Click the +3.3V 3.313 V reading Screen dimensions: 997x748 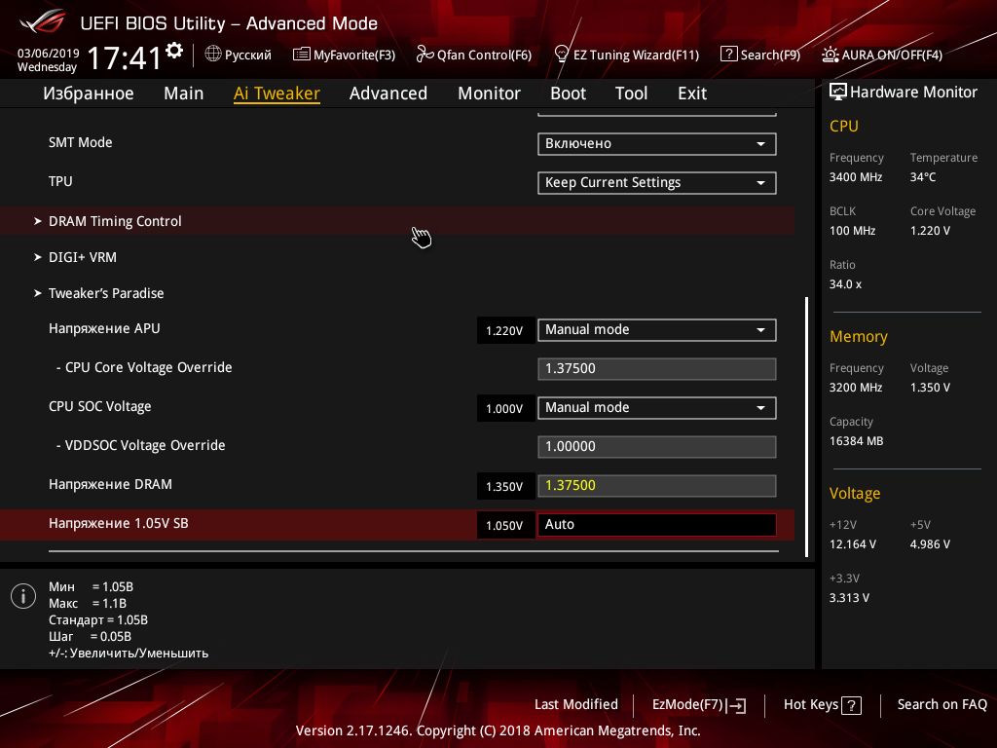coord(849,598)
